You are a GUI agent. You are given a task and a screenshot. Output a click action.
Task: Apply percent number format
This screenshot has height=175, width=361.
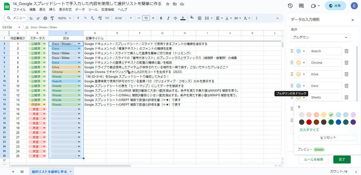[x=85, y=18]
